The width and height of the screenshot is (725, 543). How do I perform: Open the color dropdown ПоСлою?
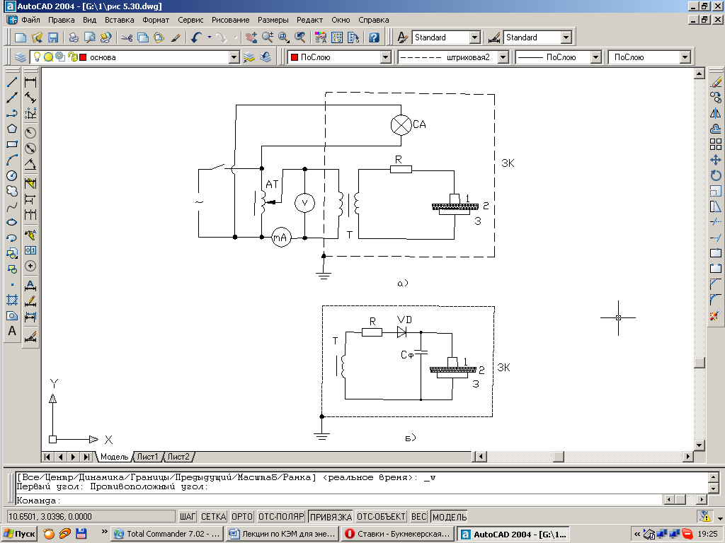(x=386, y=57)
